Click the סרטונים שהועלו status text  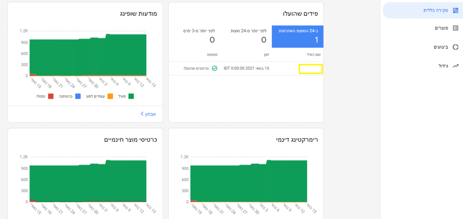196,68
